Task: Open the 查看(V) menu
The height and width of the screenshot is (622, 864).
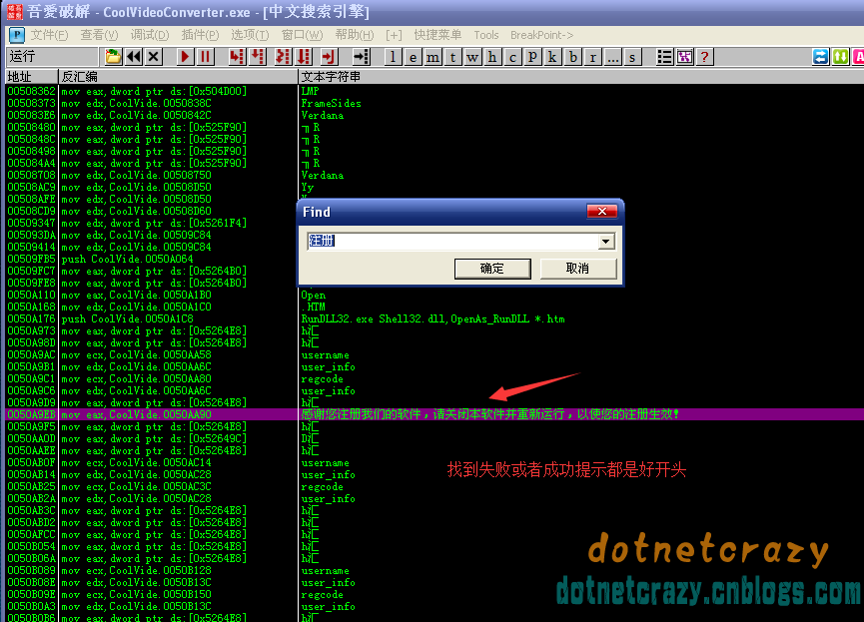Action: 99,35
